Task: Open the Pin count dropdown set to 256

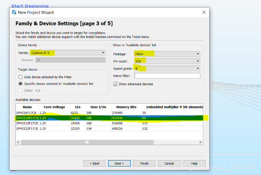Action: coord(167,61)
